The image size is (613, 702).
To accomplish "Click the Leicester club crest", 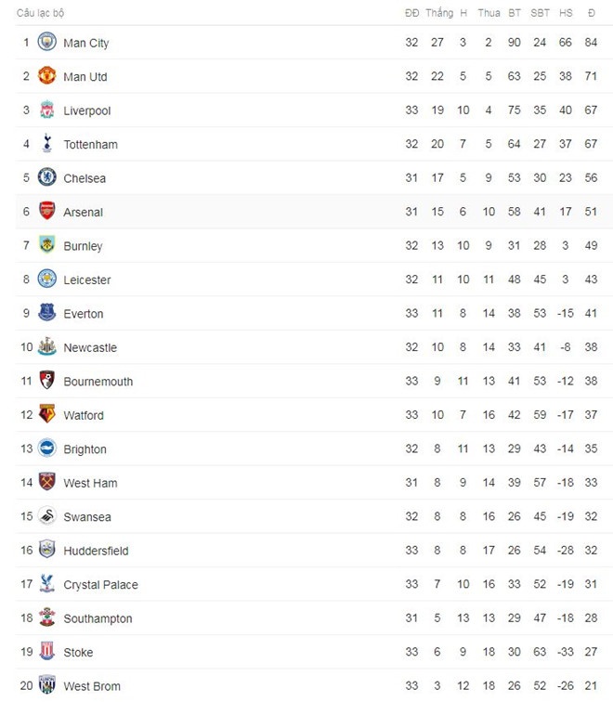I will tap(46, 279).
